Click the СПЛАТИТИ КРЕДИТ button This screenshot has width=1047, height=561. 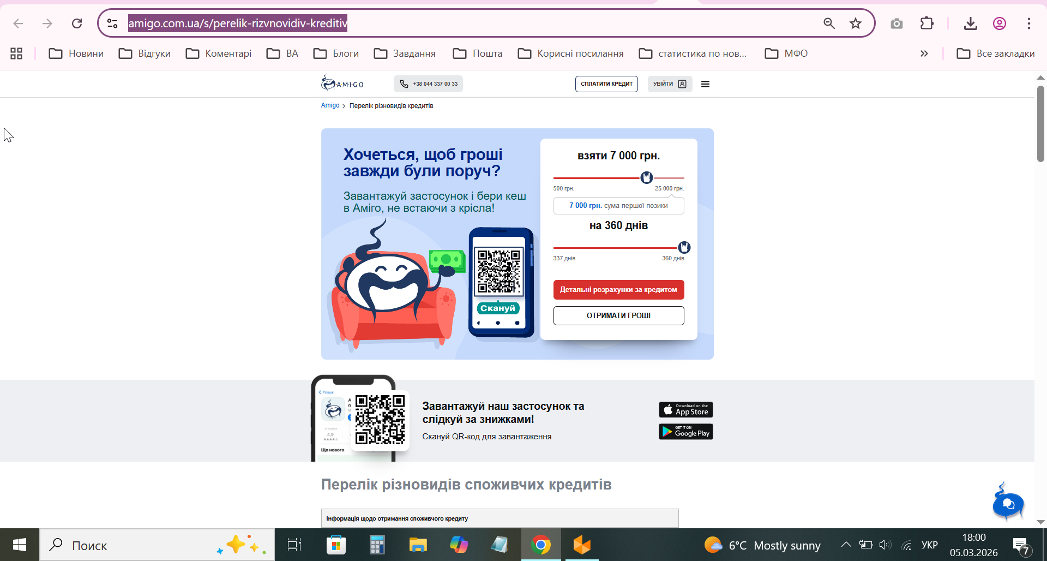click(x=606, y=84)
